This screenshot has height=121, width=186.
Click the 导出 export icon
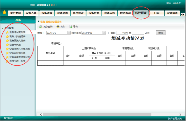coord(71,27)
